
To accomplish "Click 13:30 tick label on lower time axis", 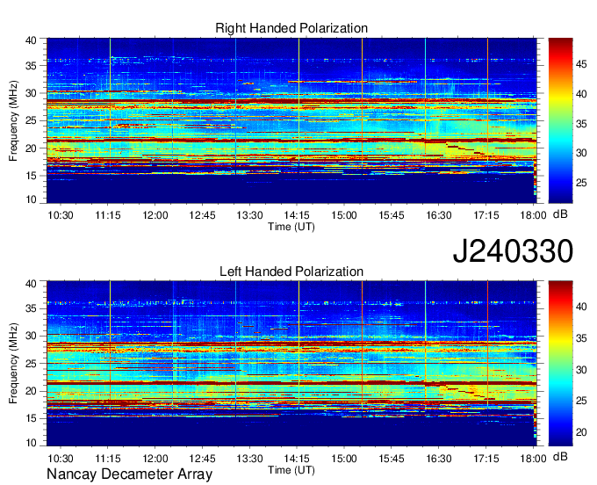I will 249,459.
